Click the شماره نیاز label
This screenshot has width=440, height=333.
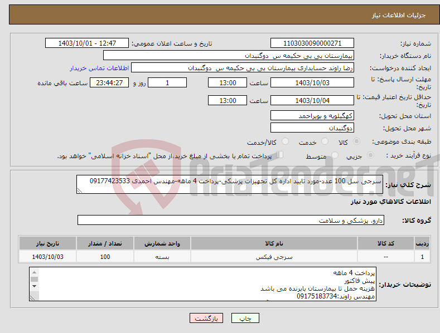415,44
